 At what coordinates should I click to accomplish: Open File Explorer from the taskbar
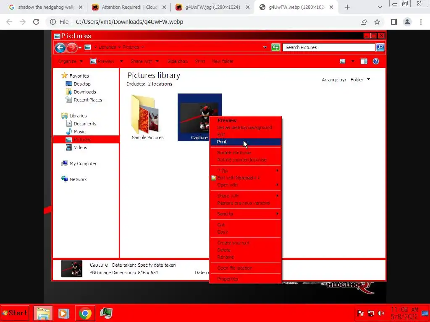click(43, 313)
